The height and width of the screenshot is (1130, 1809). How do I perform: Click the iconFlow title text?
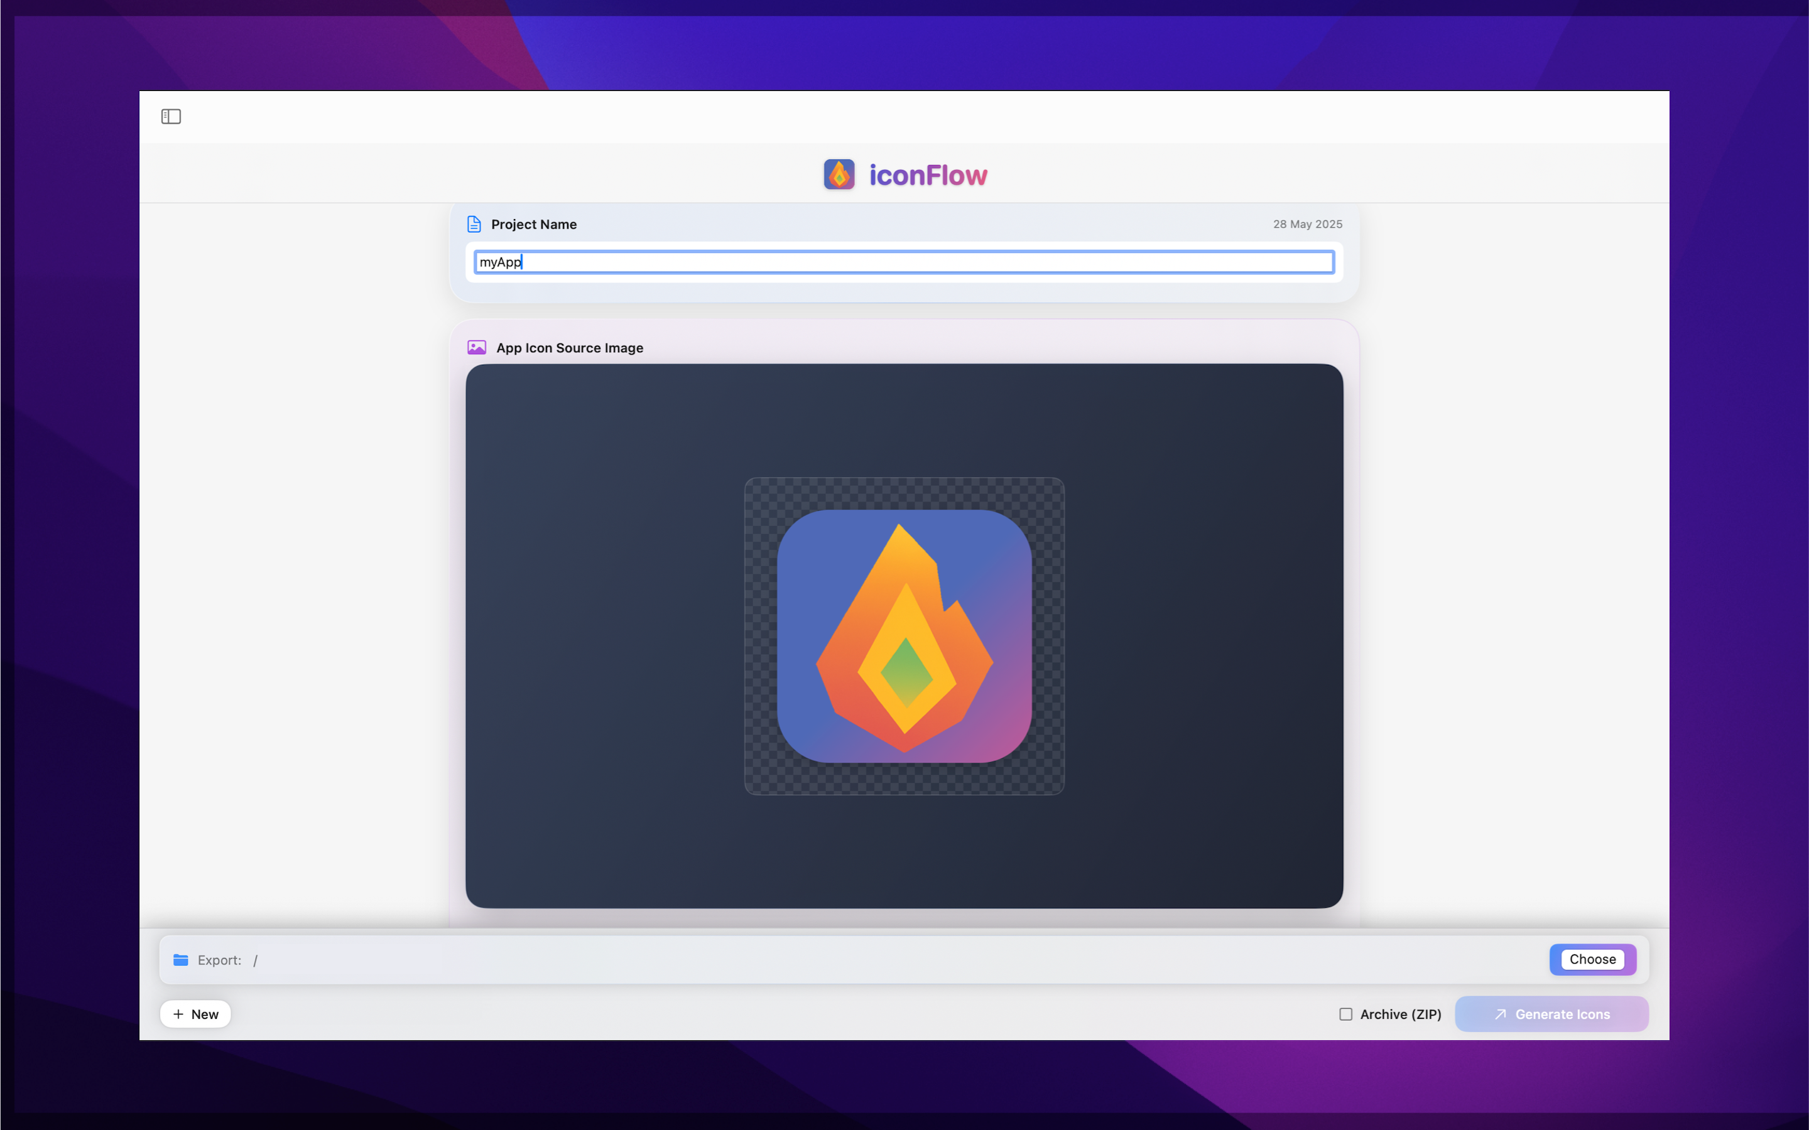[x=928, y=174]
